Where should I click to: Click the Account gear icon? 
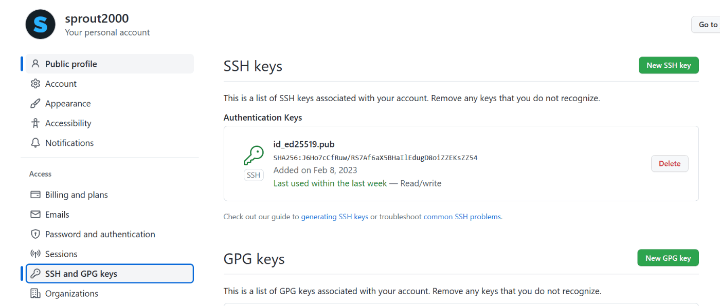[x=35, y=84]
